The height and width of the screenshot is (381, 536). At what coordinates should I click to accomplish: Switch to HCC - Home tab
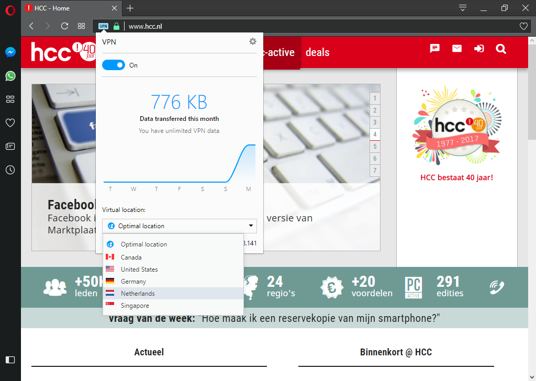pyautogui.click(x=72, y=8)
